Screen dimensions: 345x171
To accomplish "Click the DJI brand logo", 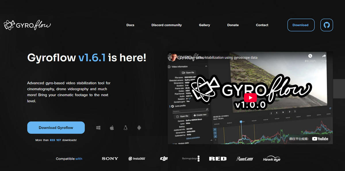I will coord(164,159).
